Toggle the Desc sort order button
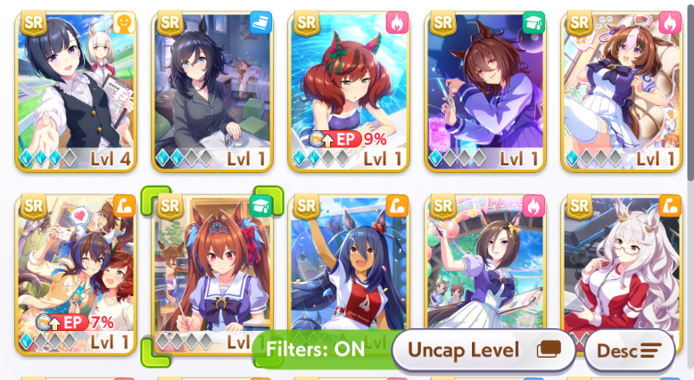Viewport: 694px width, 380px height. point(630,351)
